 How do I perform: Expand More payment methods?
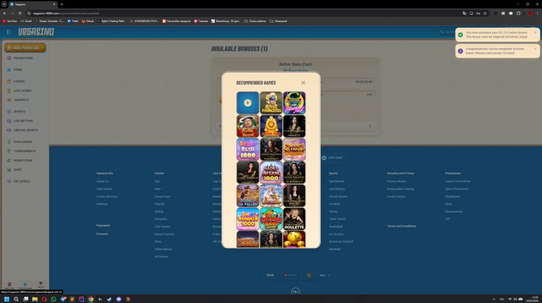coord(324,275)
